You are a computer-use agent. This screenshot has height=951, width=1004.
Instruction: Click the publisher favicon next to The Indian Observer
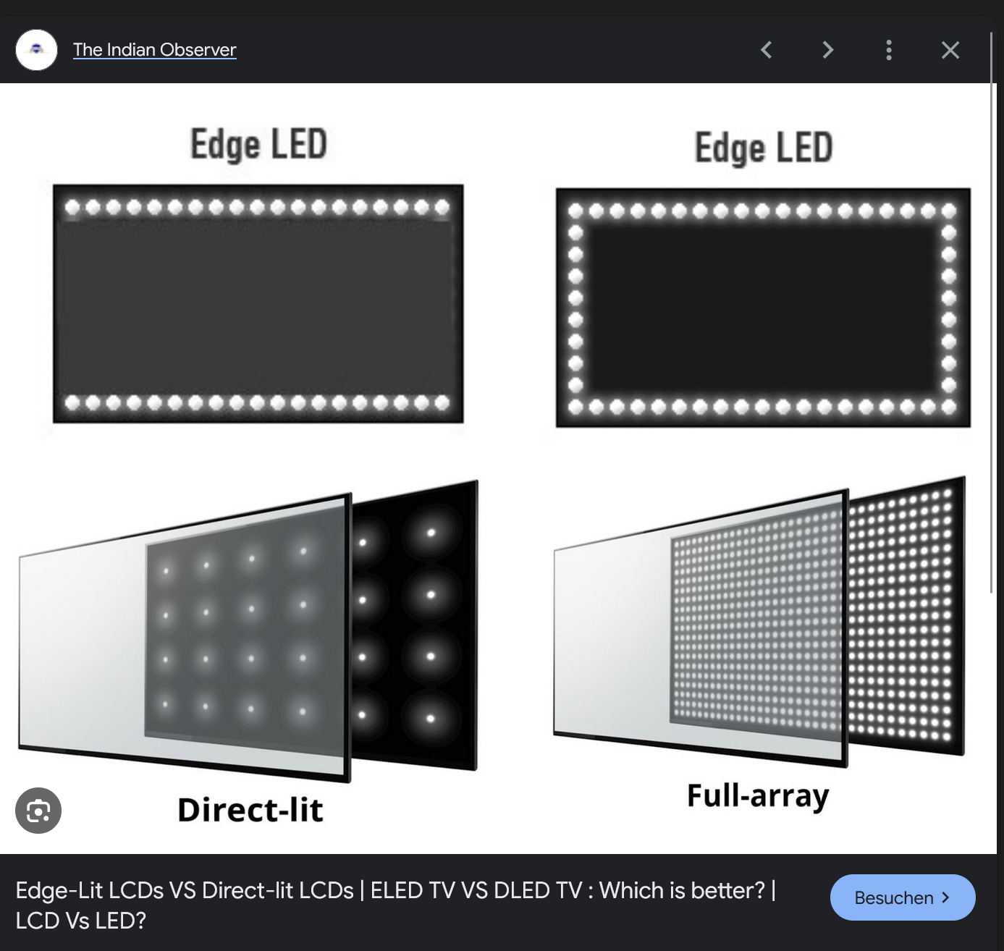36,49
